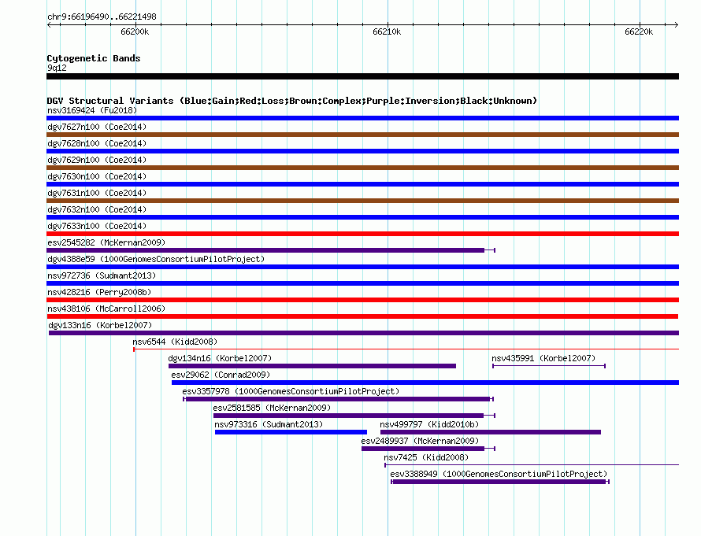Open the dgv7629n100 (Coe2014) label
Screen dimensions: 701x536
97,160
